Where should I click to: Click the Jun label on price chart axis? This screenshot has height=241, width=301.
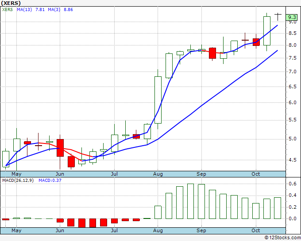click(x=60, y=174)
